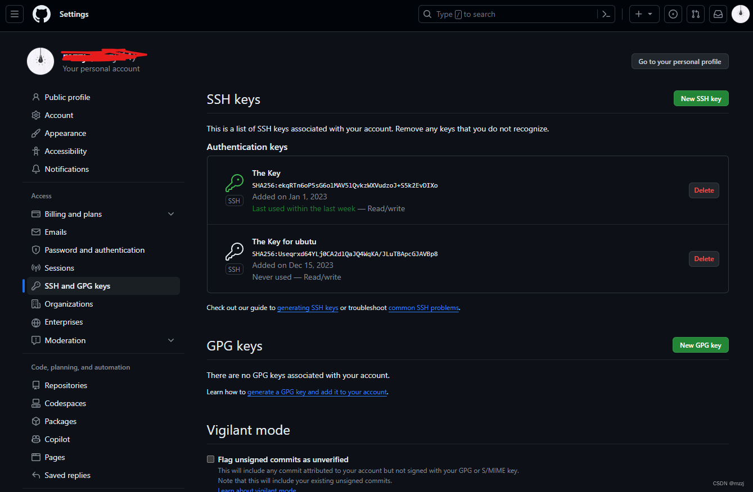Click New SSH key button
This screenshot has width=753, height=492.
701,98
